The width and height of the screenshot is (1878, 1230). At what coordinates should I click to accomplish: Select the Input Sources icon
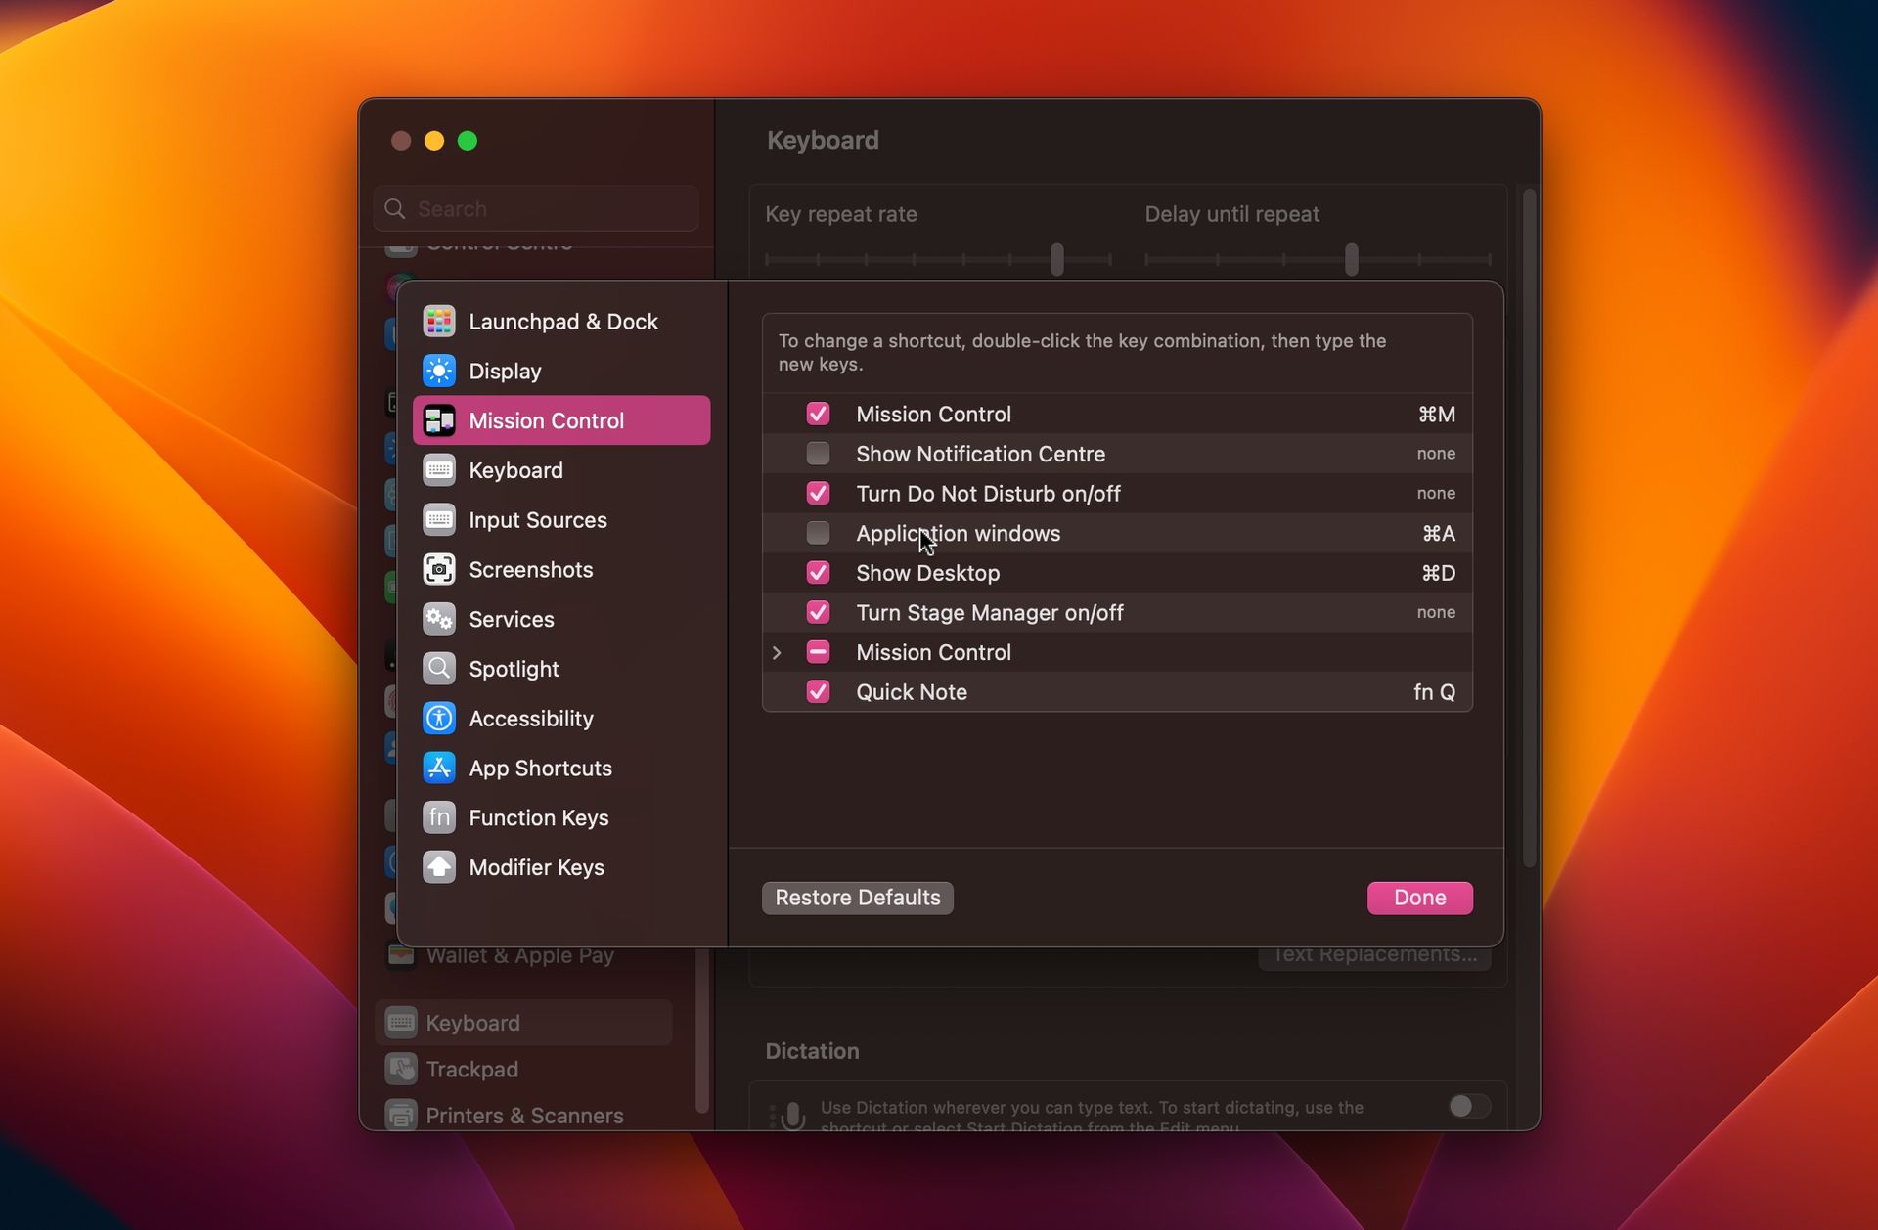(439, 519)
